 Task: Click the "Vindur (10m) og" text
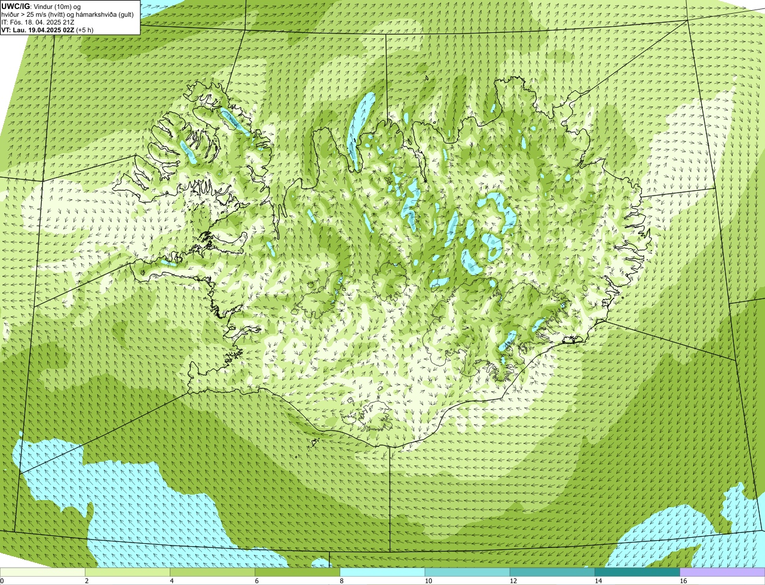click(x=57, y=7)
